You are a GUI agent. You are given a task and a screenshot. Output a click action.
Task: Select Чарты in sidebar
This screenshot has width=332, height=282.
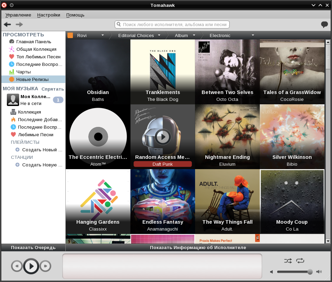pos(34,72)
